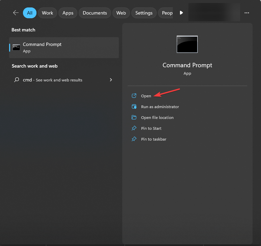
Task: Select Command Prompt best match result
Action: tap(64, 48)
